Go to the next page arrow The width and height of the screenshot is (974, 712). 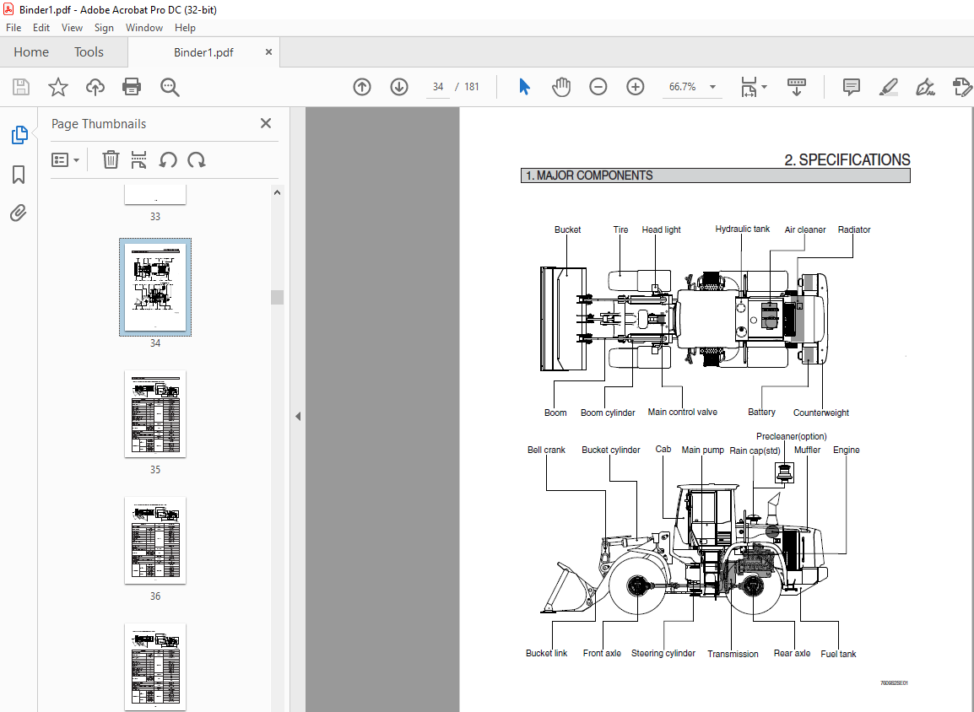click(398, 87)
